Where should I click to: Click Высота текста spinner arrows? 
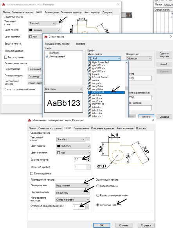pyautogui.click(x=88, y=160)
